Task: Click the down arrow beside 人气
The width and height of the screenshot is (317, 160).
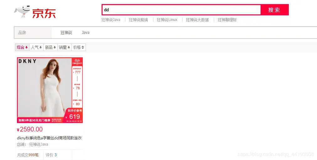Action: click(41, 47)
